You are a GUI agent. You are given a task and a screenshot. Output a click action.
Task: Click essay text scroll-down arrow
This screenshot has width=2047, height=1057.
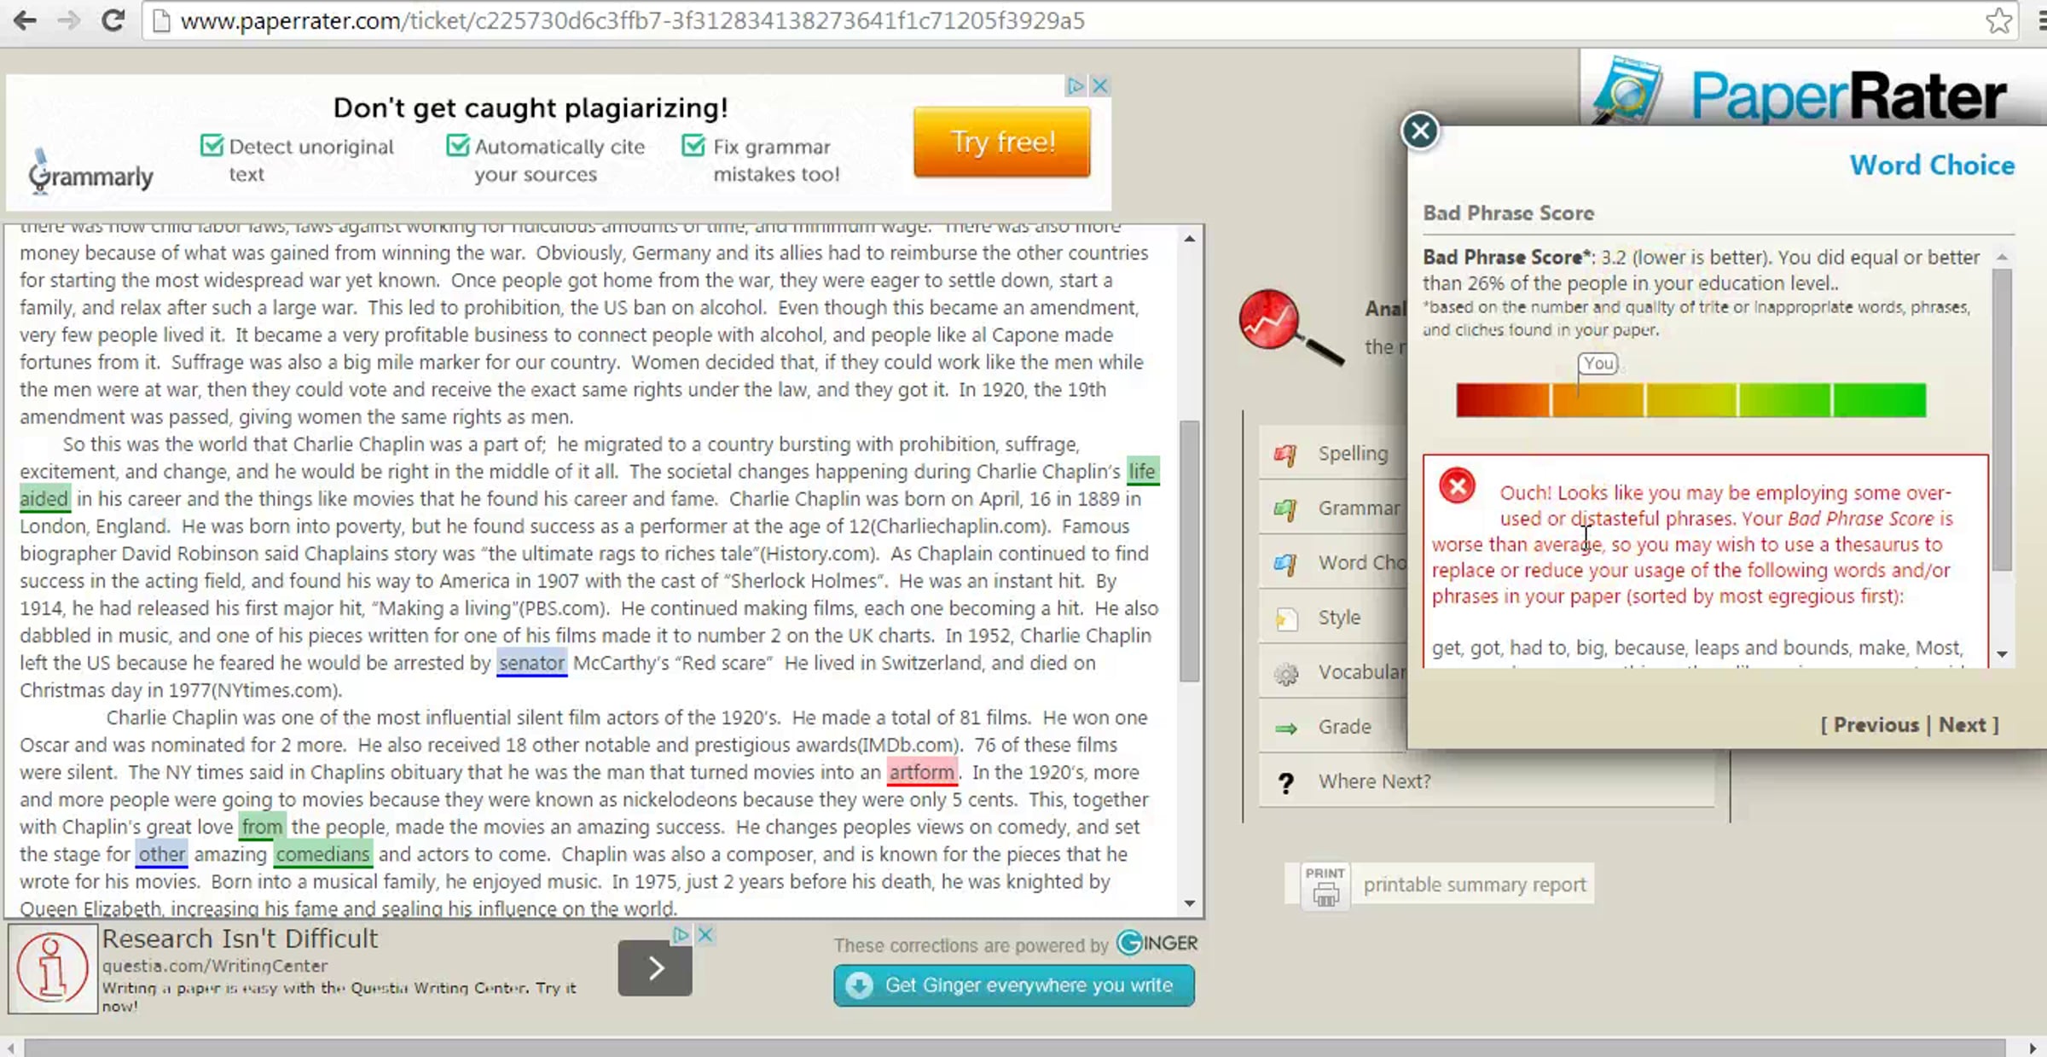pyautogui.click(x=1189, y=903)
